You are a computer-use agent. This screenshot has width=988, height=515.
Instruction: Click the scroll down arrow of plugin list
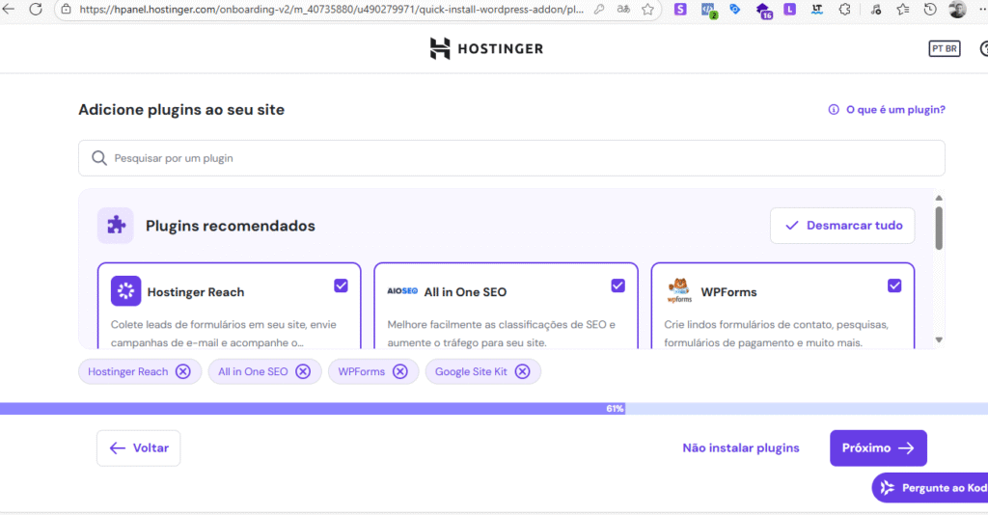[939, 340]
